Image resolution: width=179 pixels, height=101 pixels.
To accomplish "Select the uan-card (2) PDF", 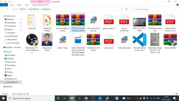I will pos(109,41).
